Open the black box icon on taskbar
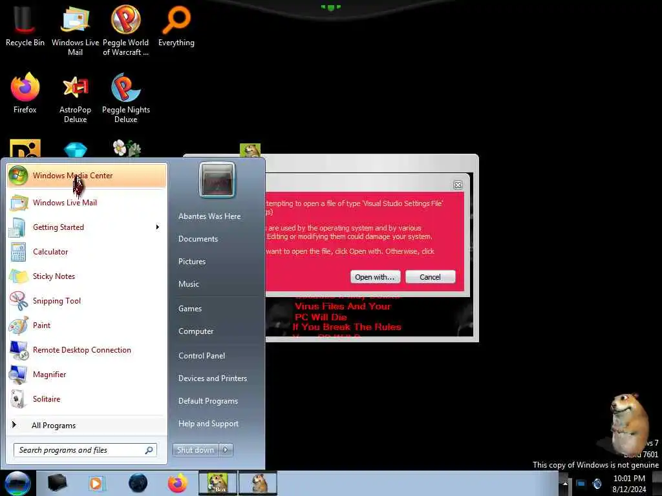The image size is (662, 496). [x=57, y=483]
